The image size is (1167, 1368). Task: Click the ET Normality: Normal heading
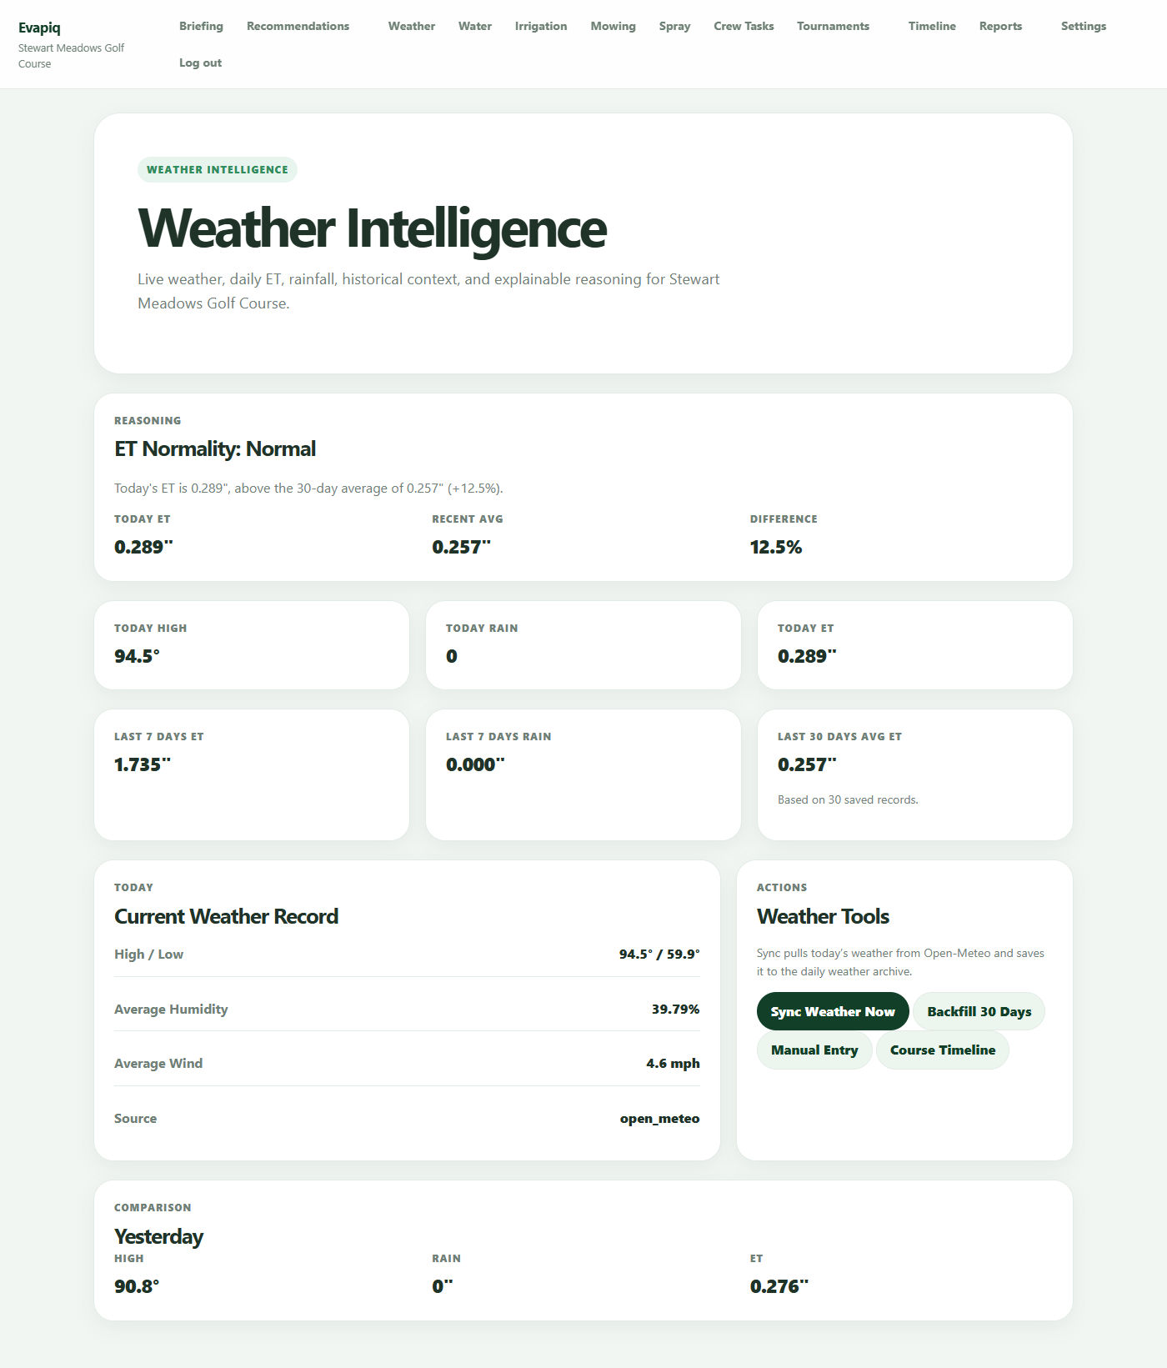[x=215, y=448]
